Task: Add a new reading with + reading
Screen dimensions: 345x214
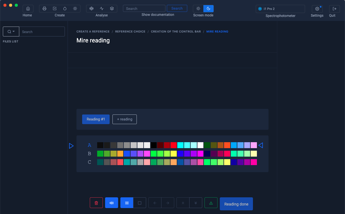Action: (125, 119)
